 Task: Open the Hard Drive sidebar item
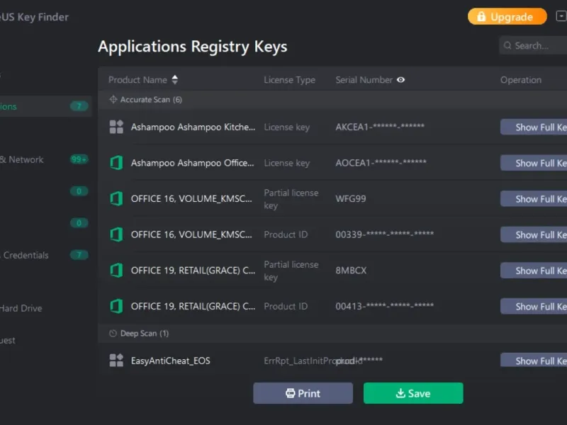(x=21, y=308)
